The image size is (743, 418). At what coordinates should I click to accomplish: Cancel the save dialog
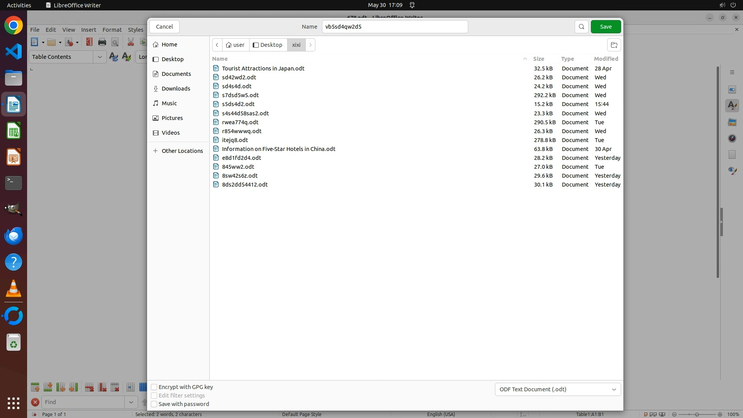coord(164,27)
